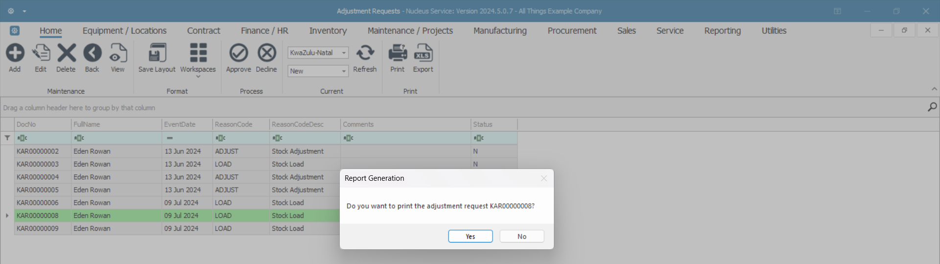Approve the selected adjustment request
This screenshot has height=264, width=940.
click(238, 53)
